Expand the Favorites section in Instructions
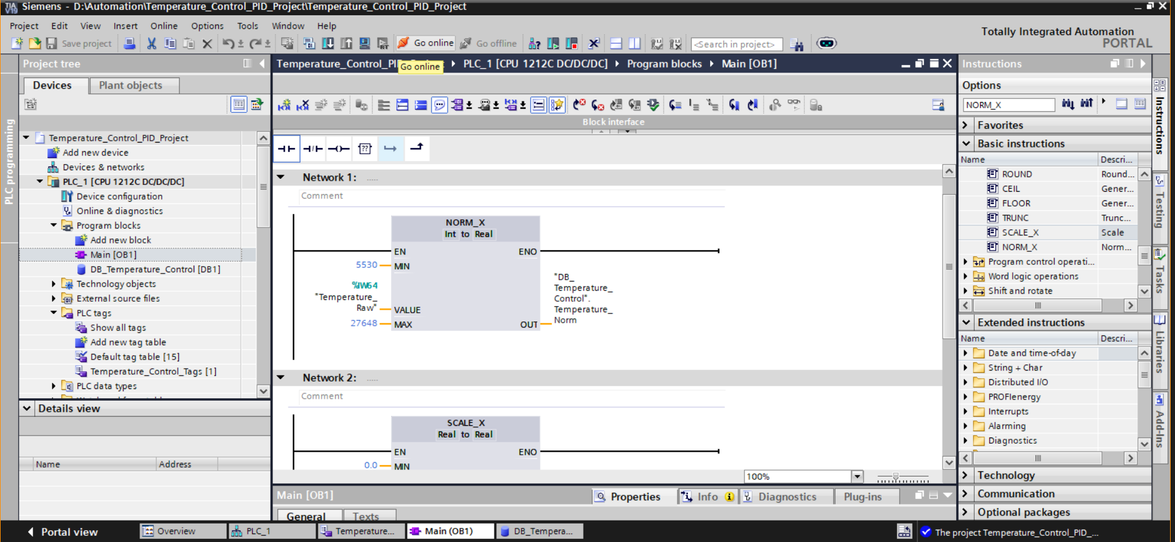The image size is (1175, 542). click(966, 125)
